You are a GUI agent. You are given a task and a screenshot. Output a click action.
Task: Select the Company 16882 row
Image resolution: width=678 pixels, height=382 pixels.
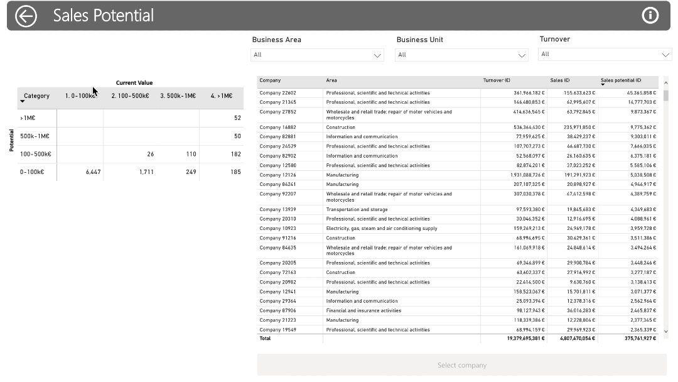click(458, 128)
